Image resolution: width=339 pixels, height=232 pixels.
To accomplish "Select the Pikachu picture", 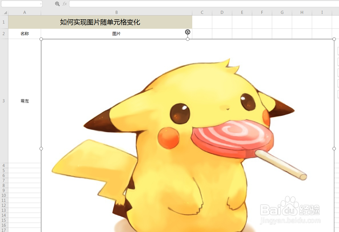I will [188, 135].
